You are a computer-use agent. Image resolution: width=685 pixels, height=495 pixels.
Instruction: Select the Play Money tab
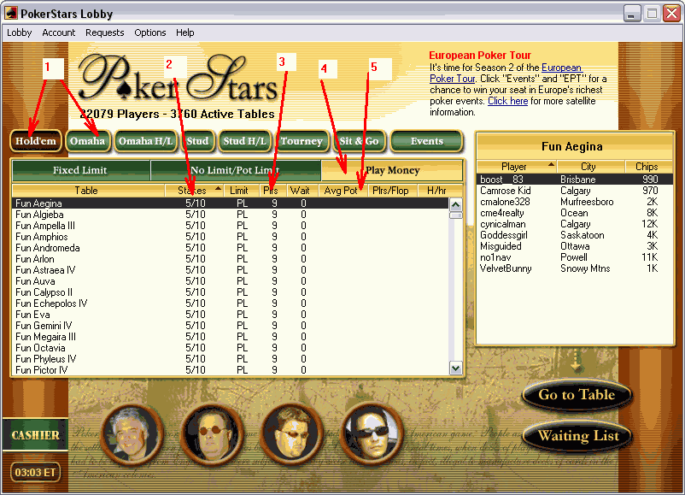[392, 170]
